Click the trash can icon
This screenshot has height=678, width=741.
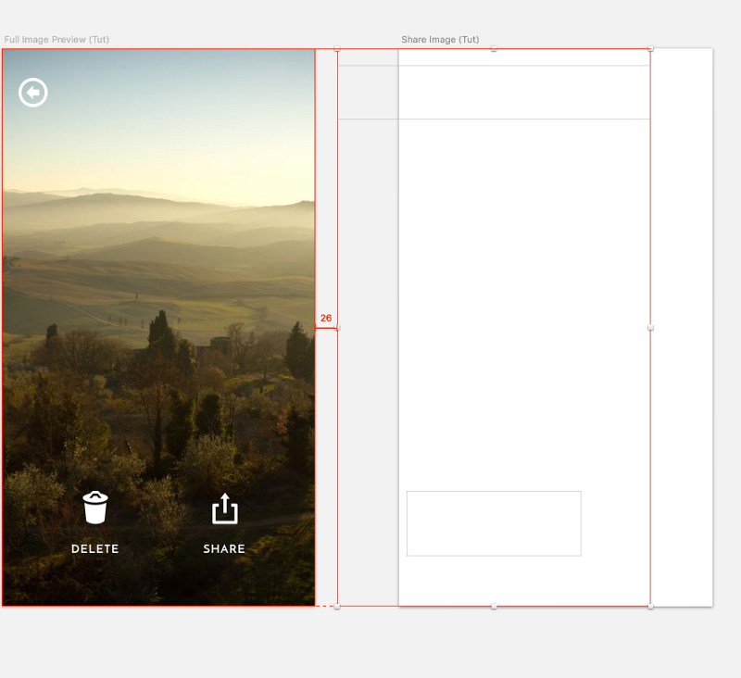95,508
